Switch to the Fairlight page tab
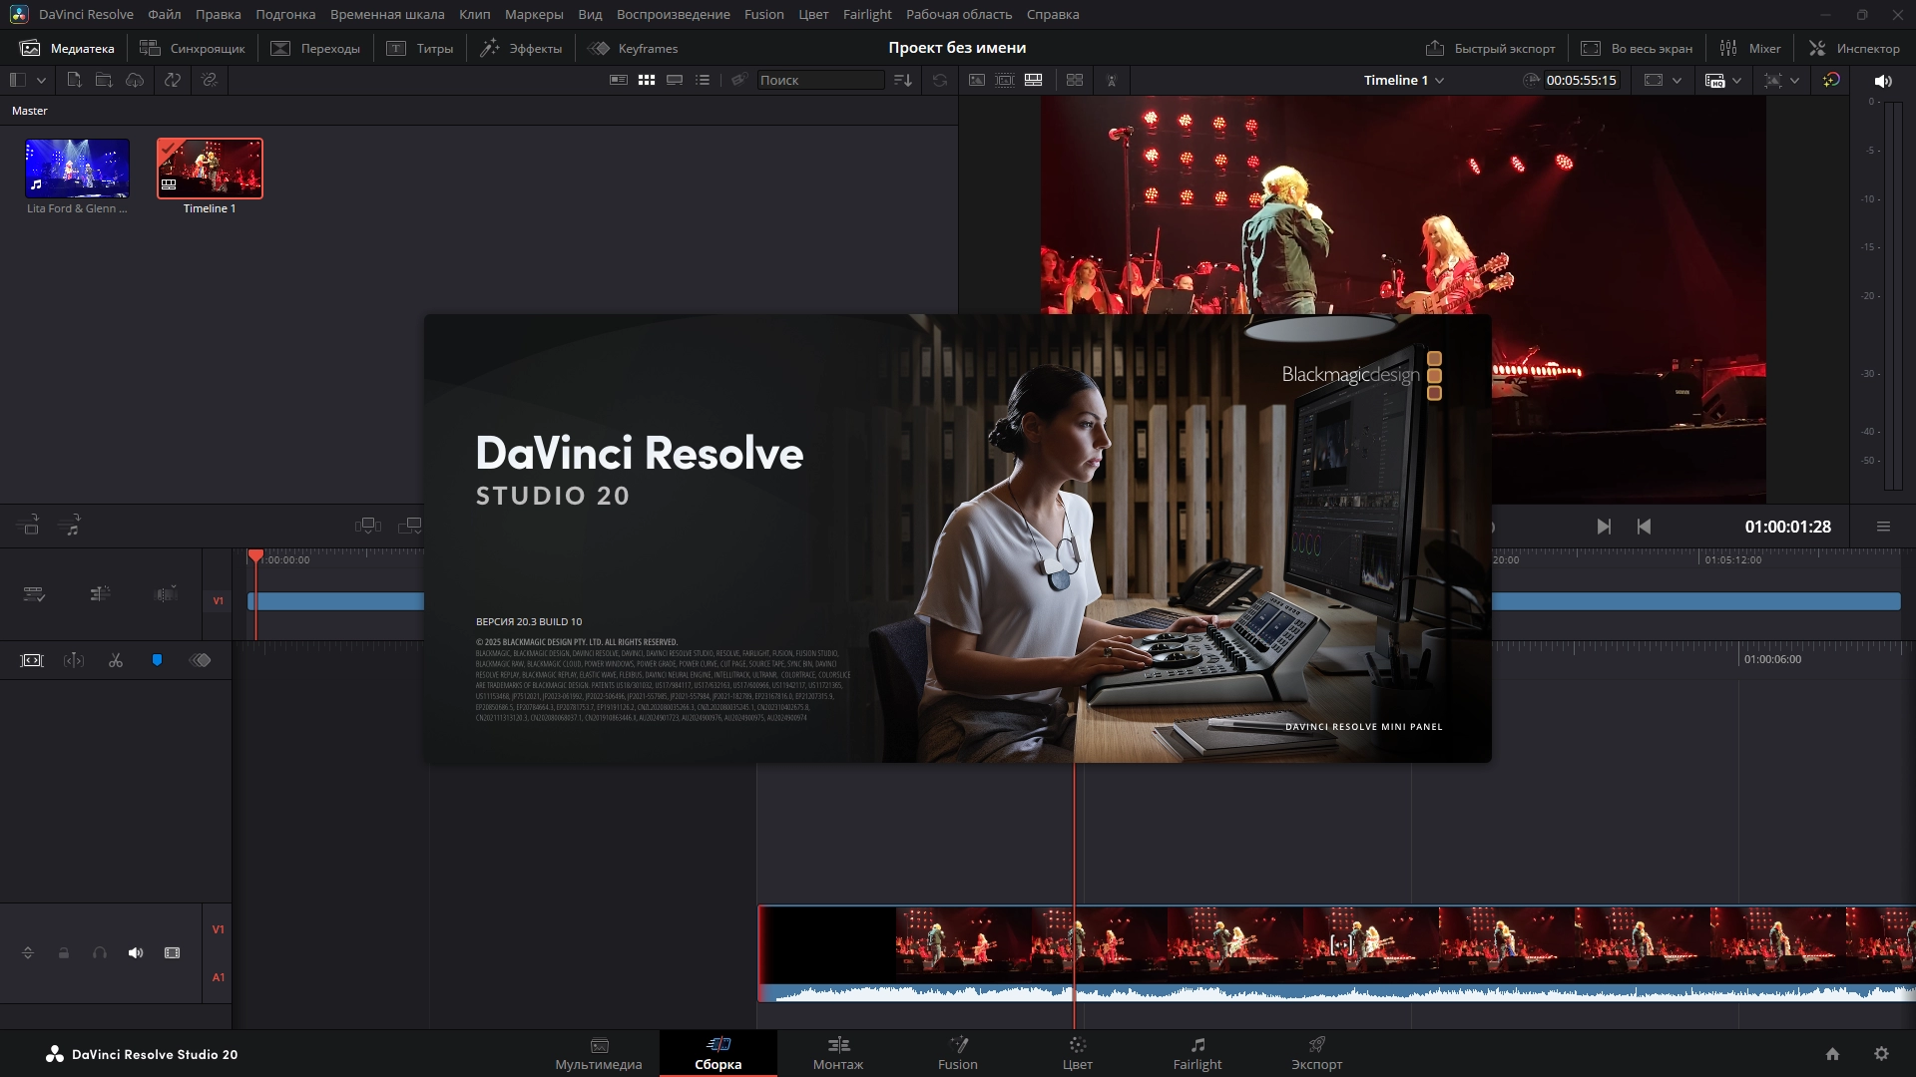This screenshot has width=1916, height=1077. click(1197, 1053)
